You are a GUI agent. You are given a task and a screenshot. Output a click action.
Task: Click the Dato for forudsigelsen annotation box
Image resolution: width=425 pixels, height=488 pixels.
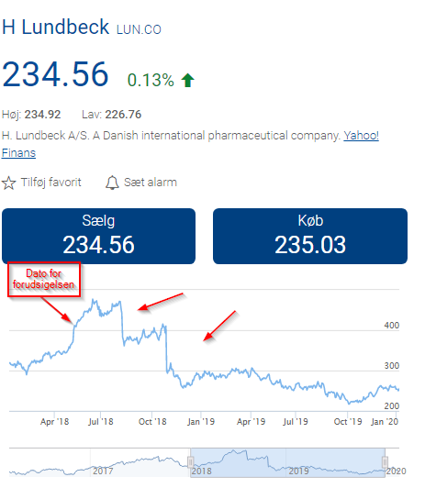(44, 279)
